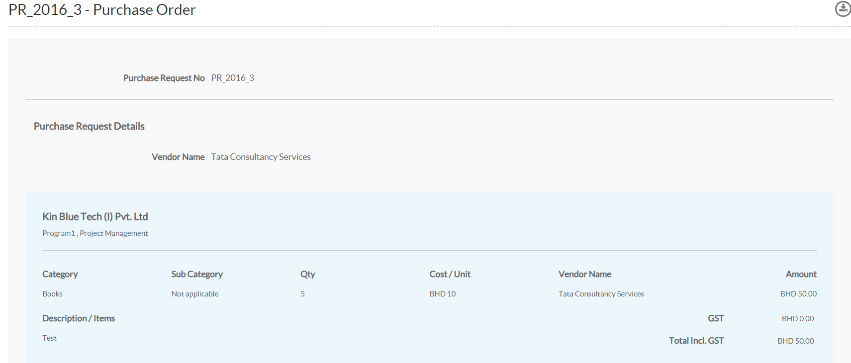Click the 'Qty' column header

tap(308, 274)
